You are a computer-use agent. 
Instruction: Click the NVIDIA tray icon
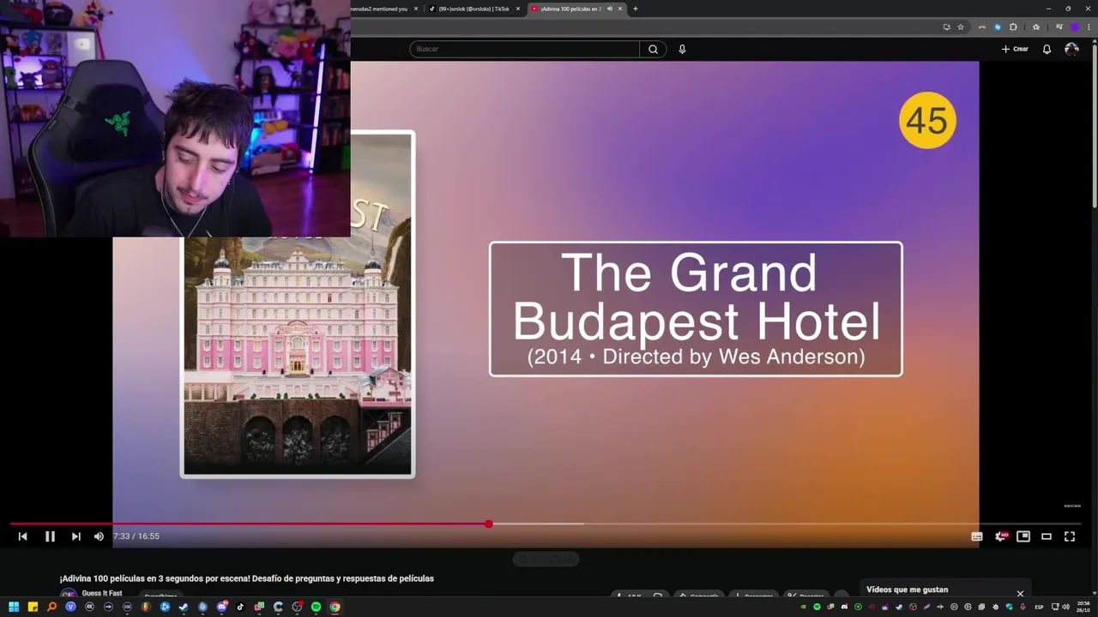click(x=803, y=607)
